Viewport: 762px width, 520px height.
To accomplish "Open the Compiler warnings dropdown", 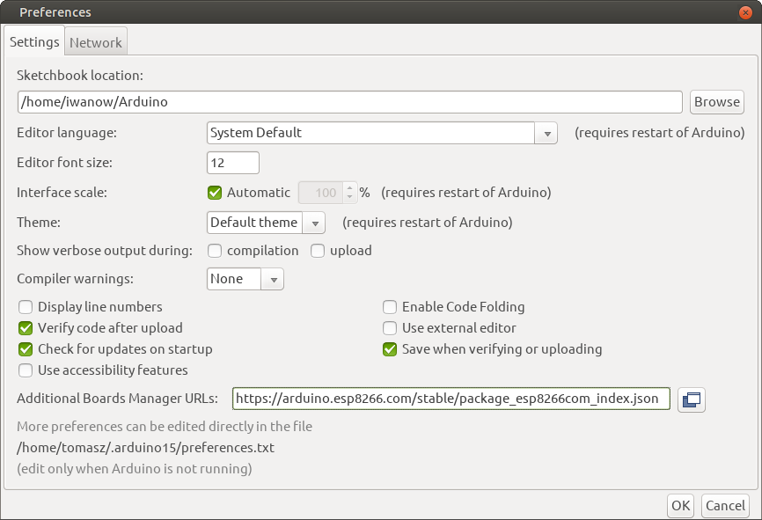I will pos(273,279).
